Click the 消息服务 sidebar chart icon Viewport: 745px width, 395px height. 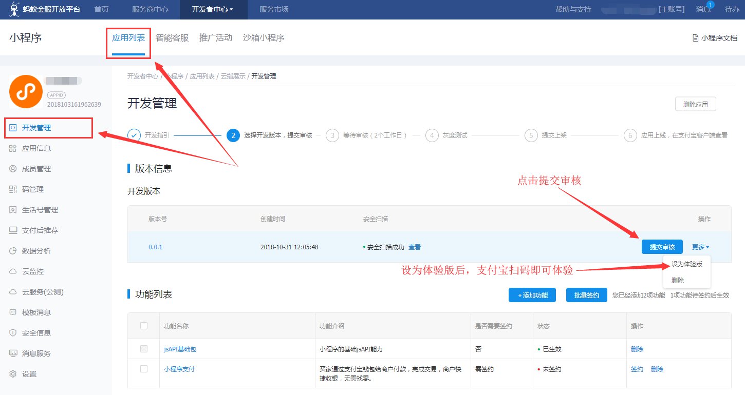[13, 353]
